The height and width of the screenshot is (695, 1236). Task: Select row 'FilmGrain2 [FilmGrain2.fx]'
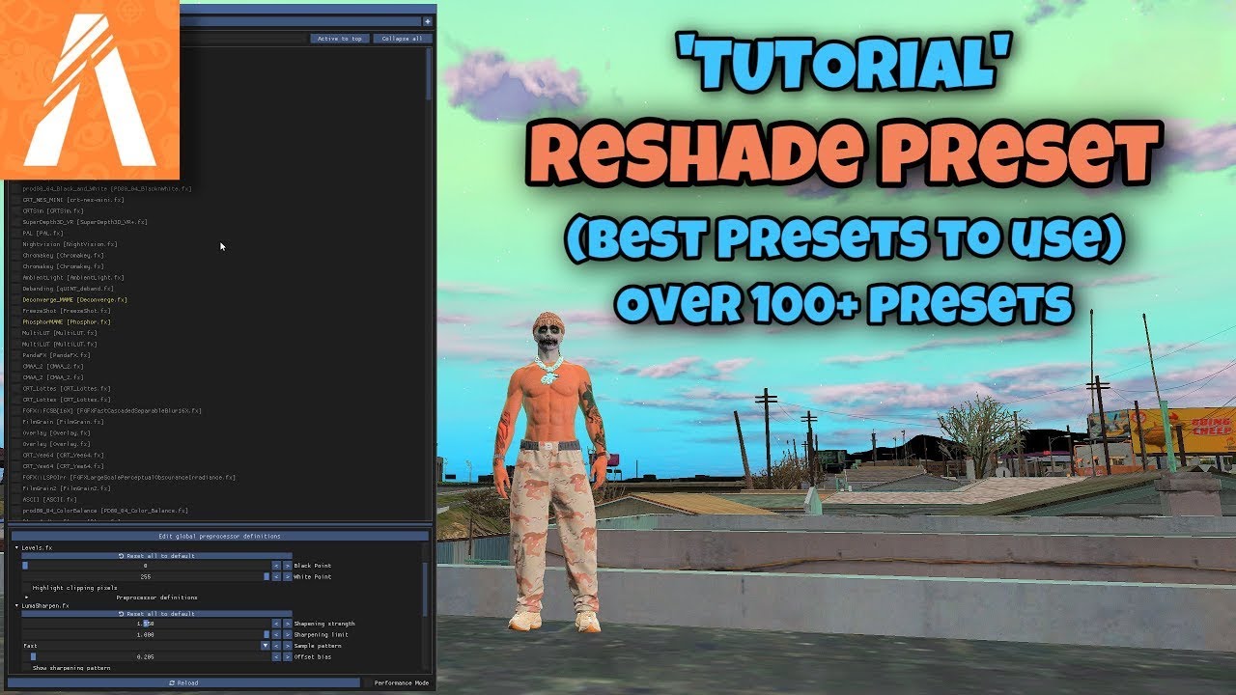click(x=68, y=488)
